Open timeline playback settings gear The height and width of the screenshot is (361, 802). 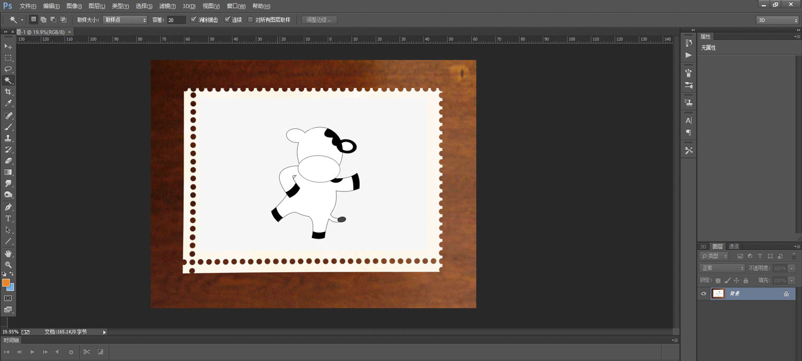(71, 352)
